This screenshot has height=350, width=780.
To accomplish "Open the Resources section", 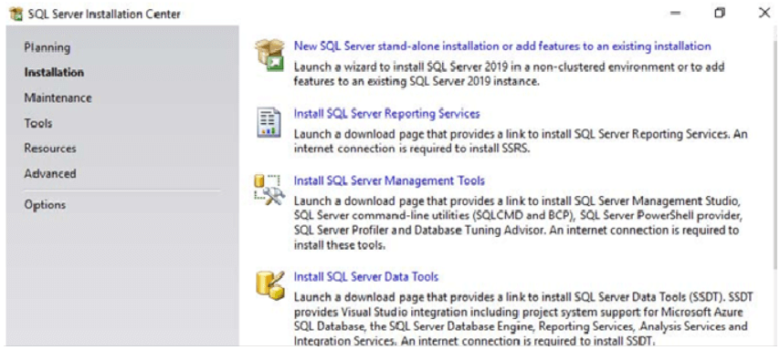I will 49,149.
